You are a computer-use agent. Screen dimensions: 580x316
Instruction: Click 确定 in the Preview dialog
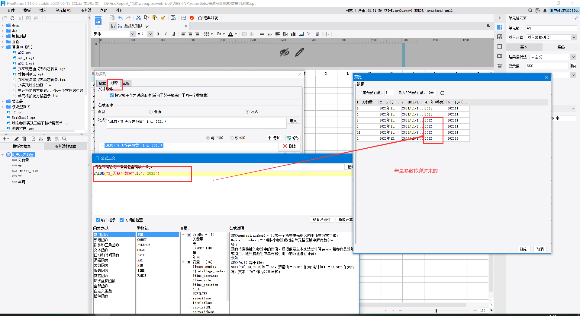point(524,249)
